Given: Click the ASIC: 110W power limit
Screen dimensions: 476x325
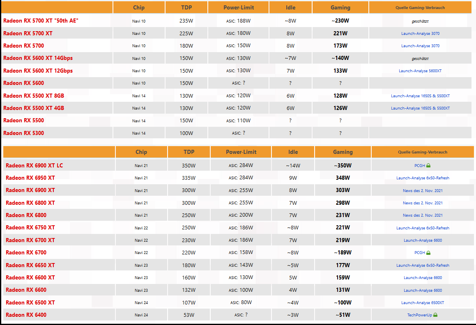Looking at the screenshot, I should click(x=238, y=121).
